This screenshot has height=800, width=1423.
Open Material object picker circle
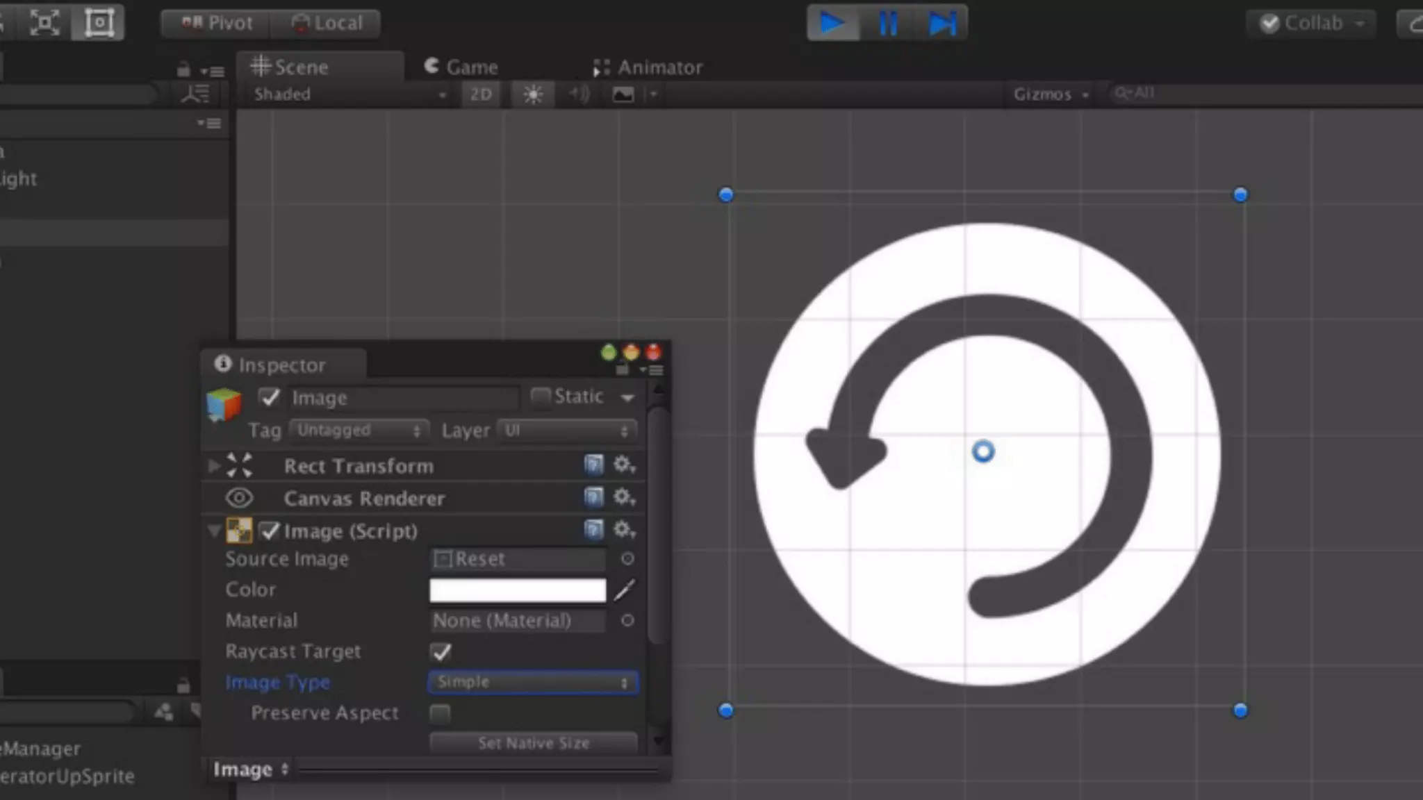pos(627,621)
